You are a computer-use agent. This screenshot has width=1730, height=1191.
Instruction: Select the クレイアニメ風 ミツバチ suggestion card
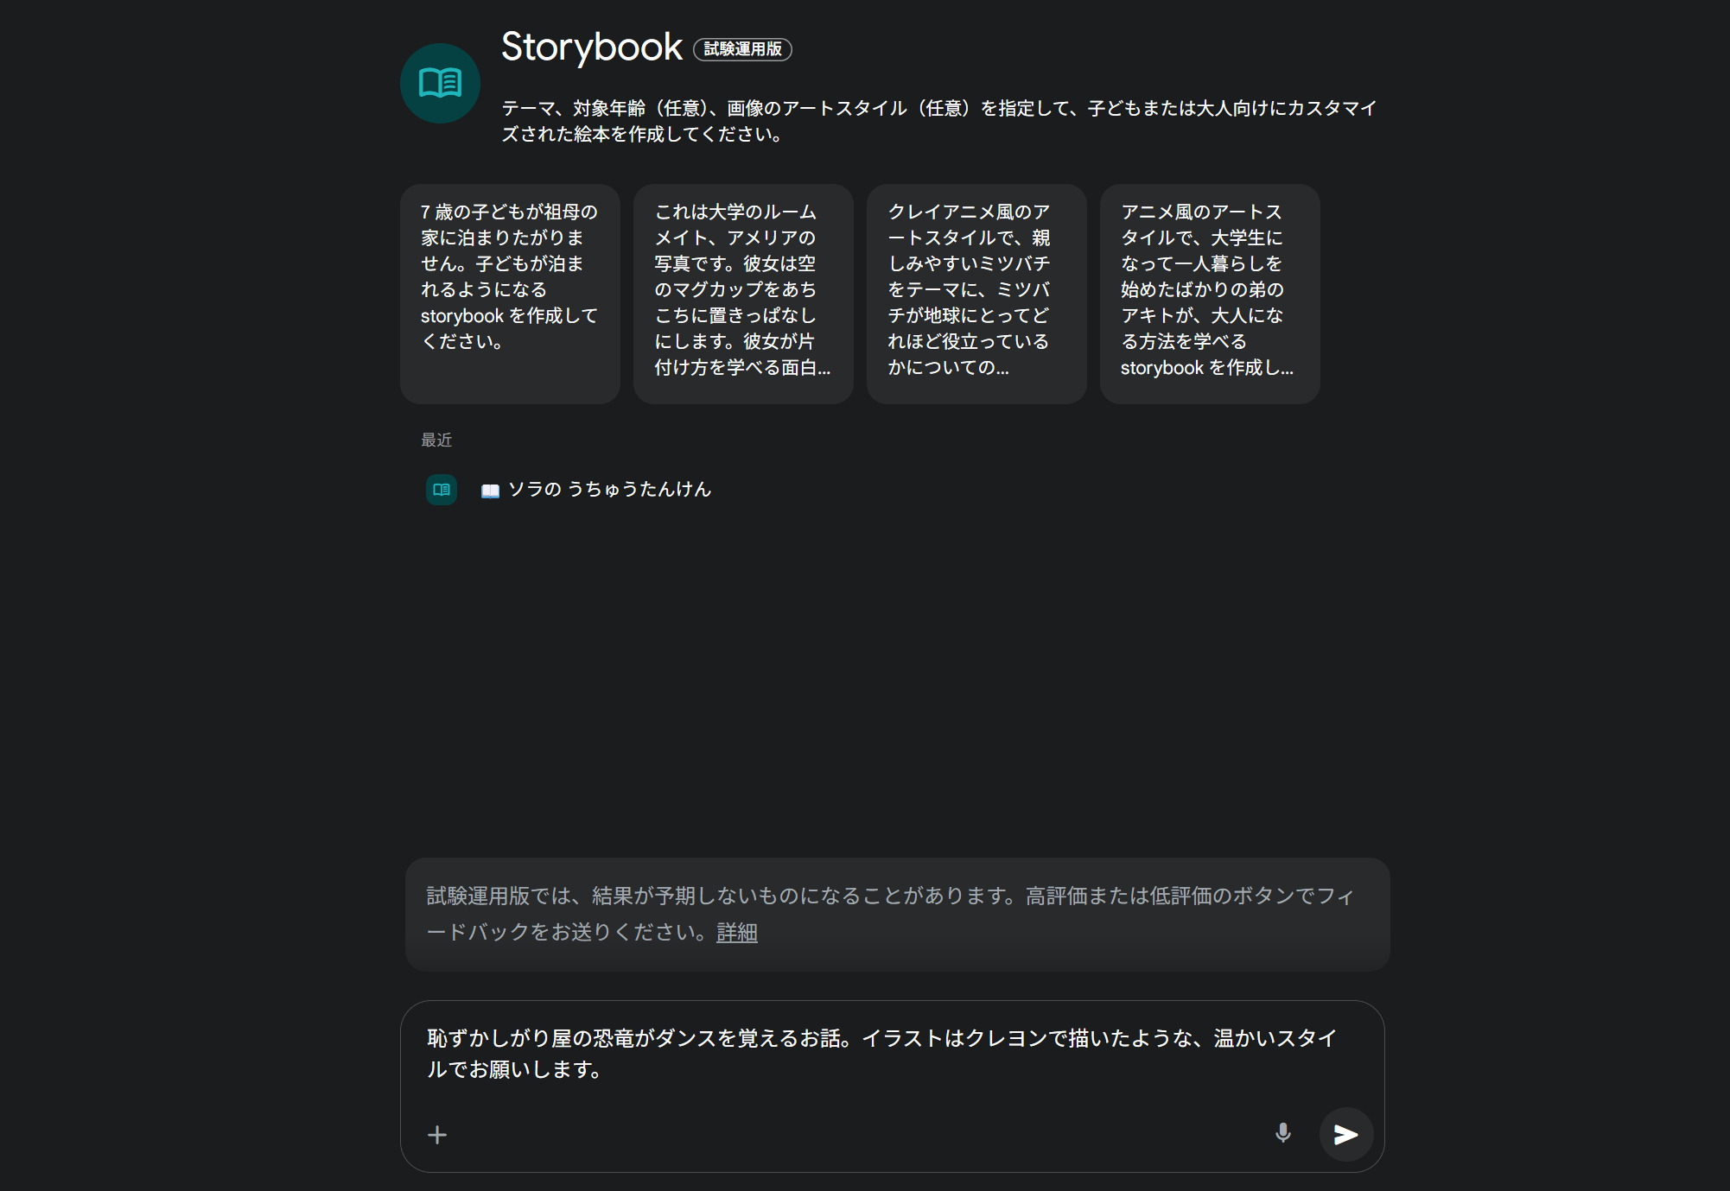(x=976, y=294)
